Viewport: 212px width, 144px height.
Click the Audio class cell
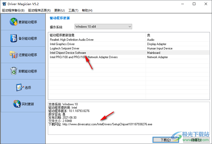click(x=151, y=40)
